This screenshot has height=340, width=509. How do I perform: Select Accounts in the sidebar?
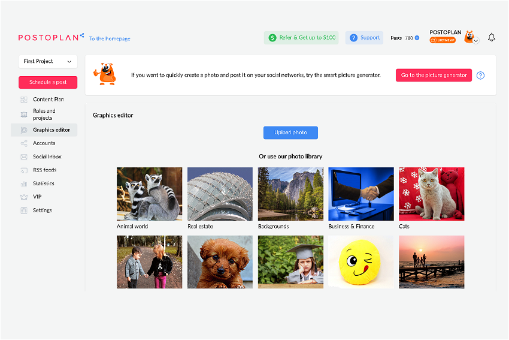tap(44, 143)
